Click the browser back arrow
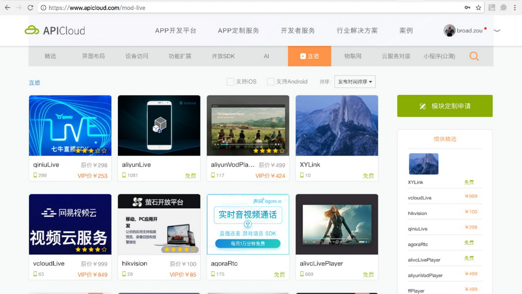 coord(7,8)
